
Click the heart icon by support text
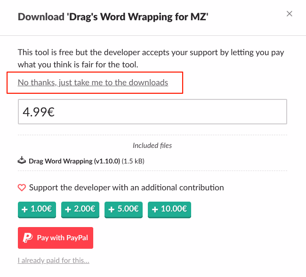[22, 187]
